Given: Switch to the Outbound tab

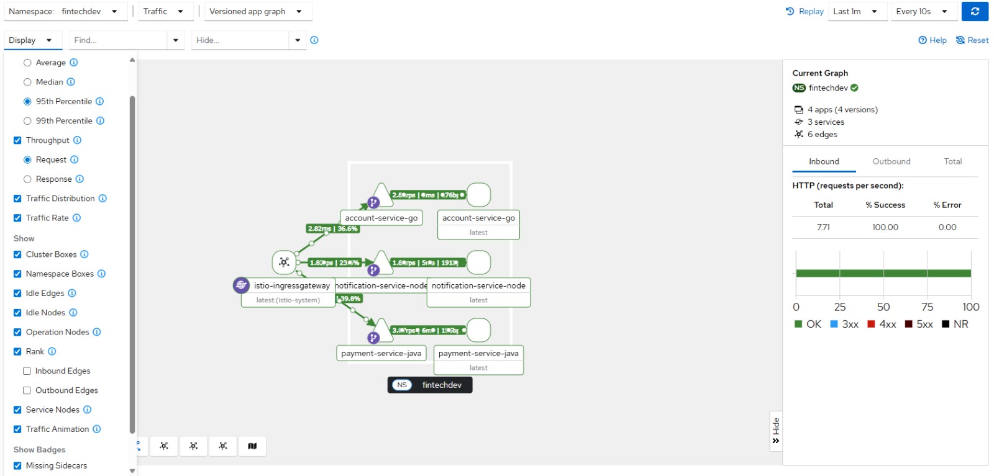Looking at the screenshot, I should [x=891, y=161].
